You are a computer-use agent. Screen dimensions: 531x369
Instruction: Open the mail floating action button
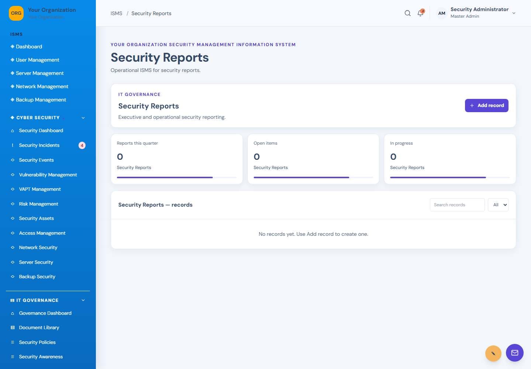(515, 353)
